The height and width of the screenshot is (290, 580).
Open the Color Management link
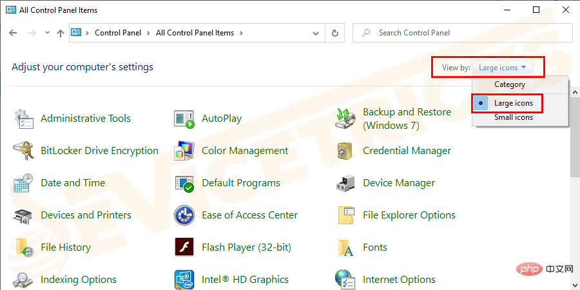(x=245, y=151)
